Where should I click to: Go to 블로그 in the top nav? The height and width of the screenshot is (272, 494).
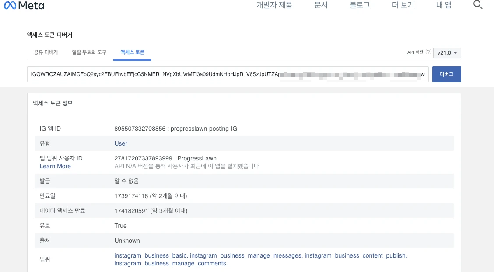[x=360, y=5]
